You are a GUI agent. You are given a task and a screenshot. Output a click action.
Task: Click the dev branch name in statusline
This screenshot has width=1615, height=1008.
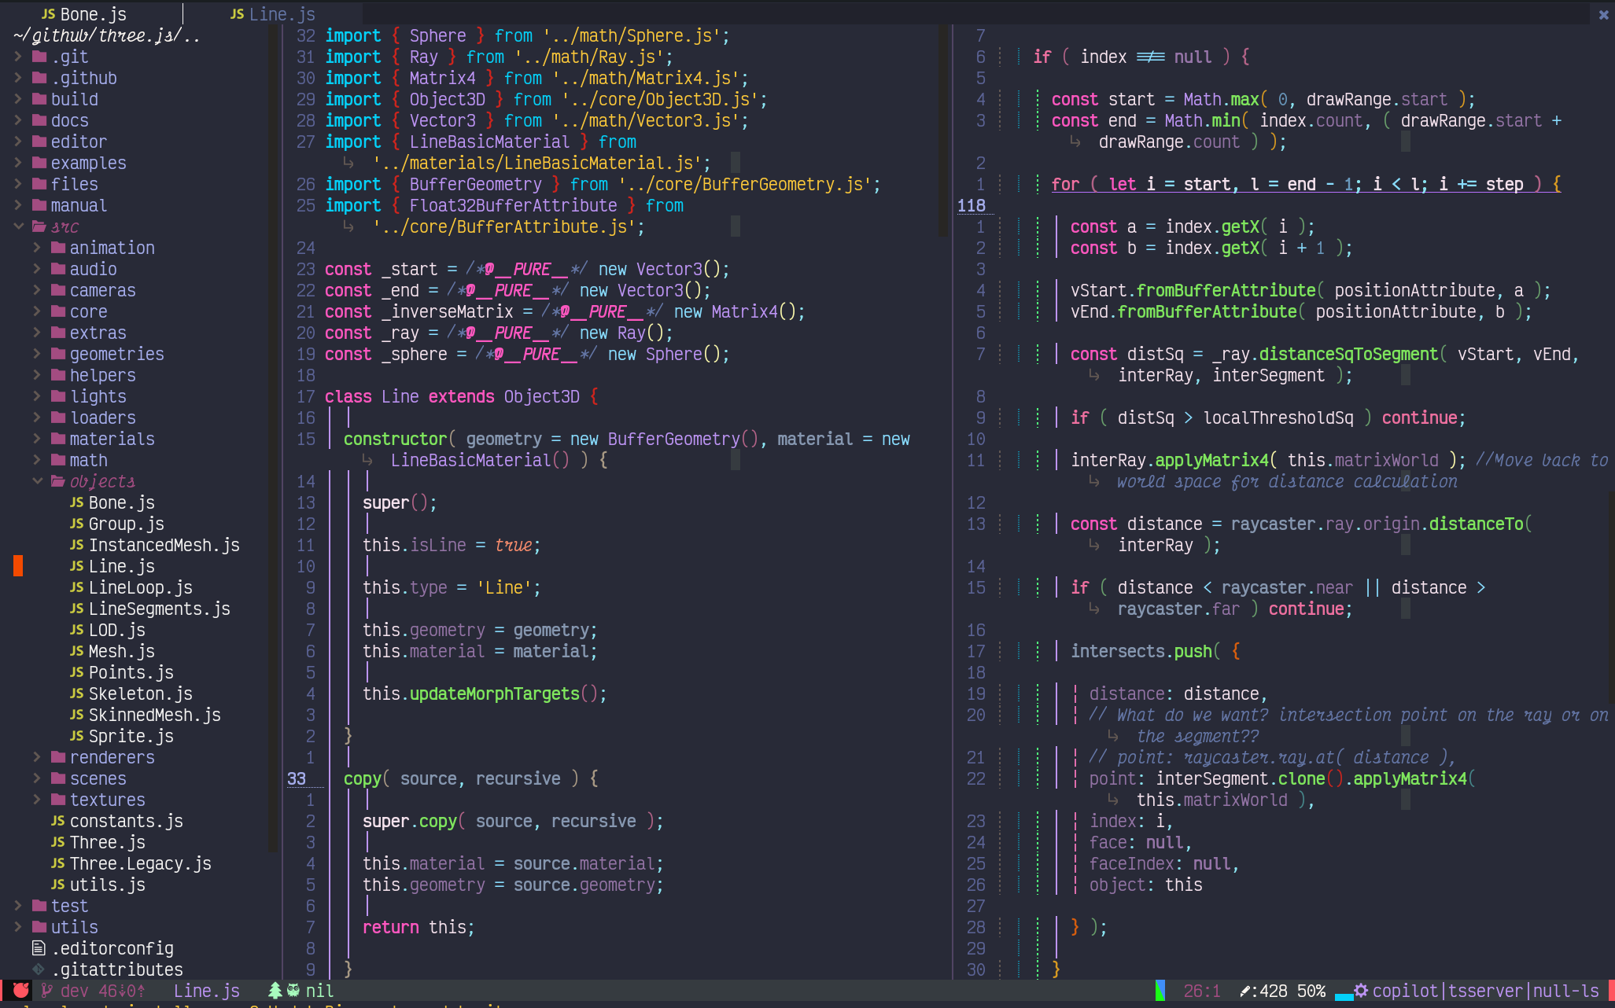point(74,991)
